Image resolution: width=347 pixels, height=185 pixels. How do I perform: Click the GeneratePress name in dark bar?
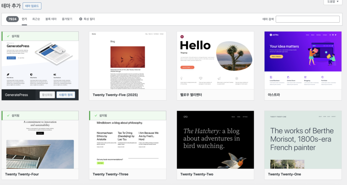coord(16,95)
